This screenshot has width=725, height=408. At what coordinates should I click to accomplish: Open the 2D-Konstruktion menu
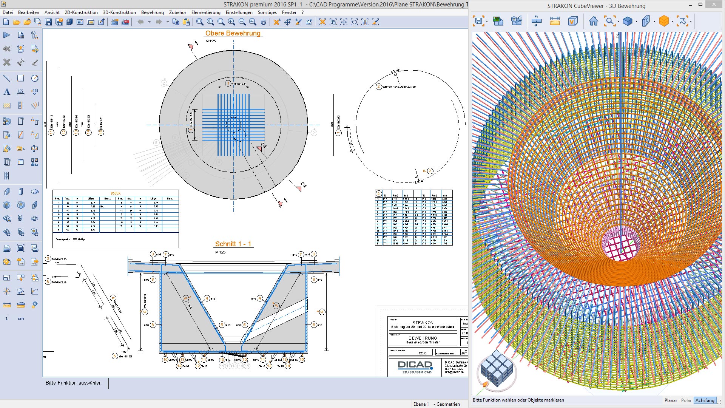[81, 12]
